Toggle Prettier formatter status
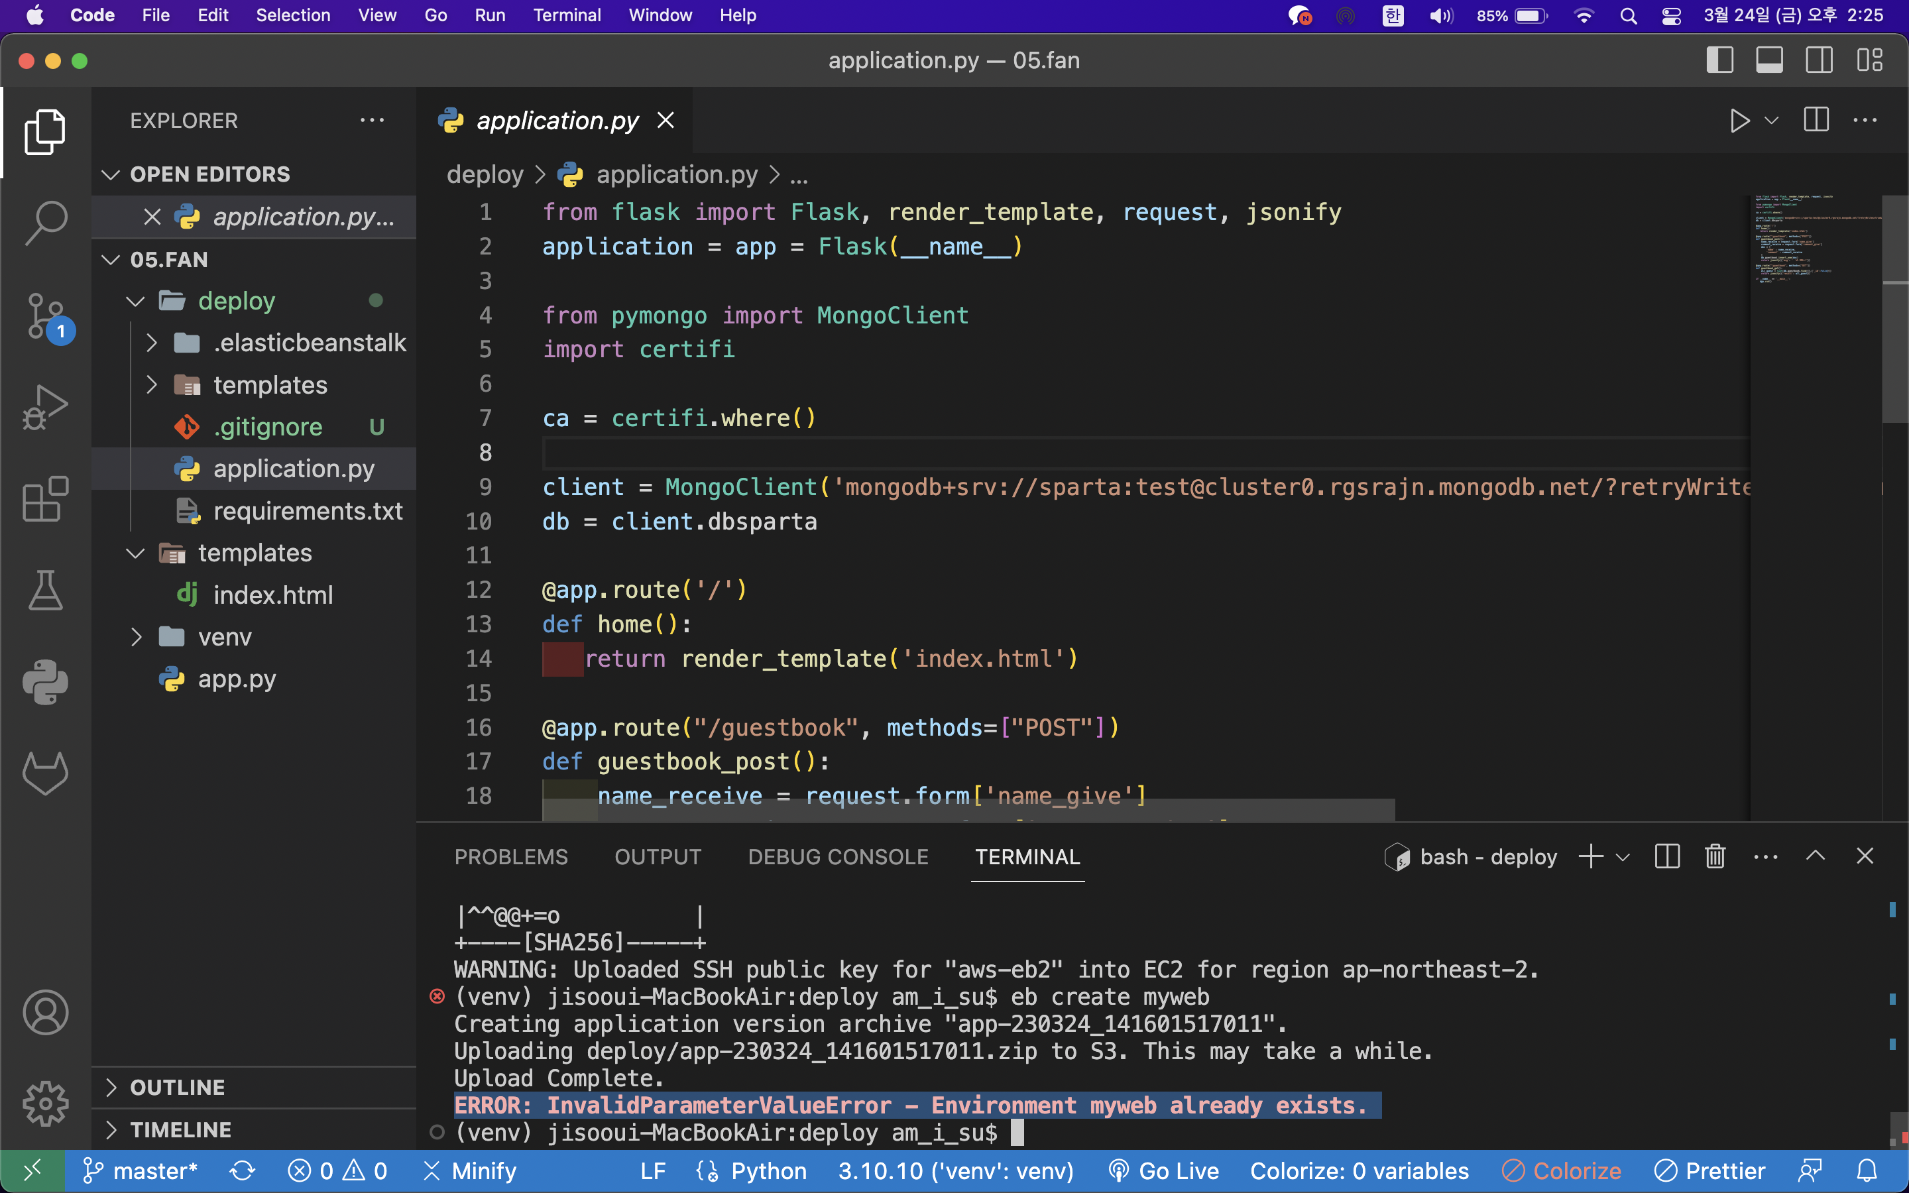Image resolution: width=1909 pixels, height=1193 pixels. (1709, 1171)
